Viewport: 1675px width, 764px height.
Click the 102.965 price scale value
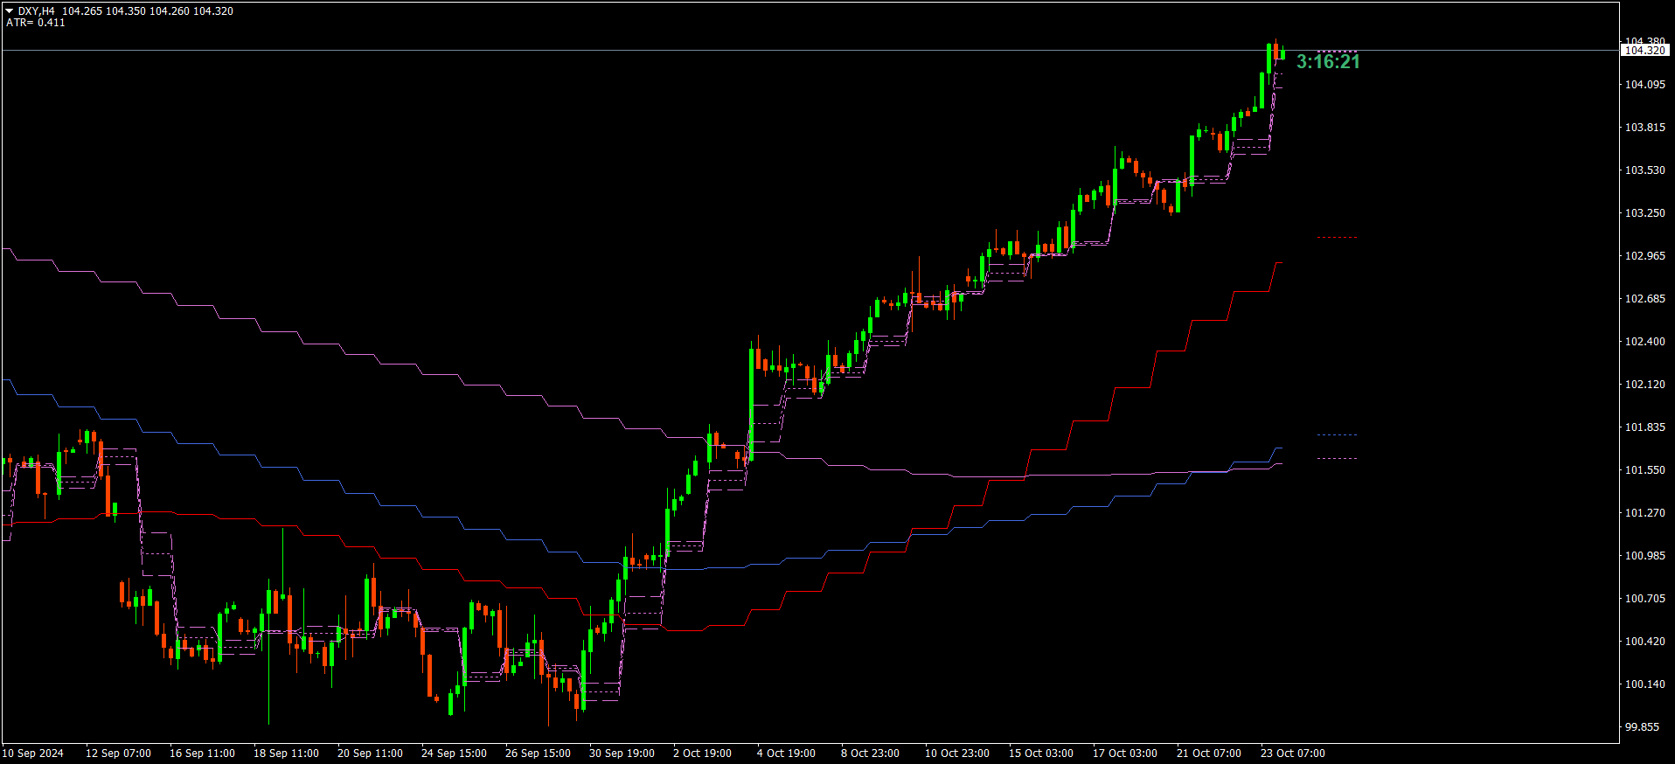(1644, 256)
